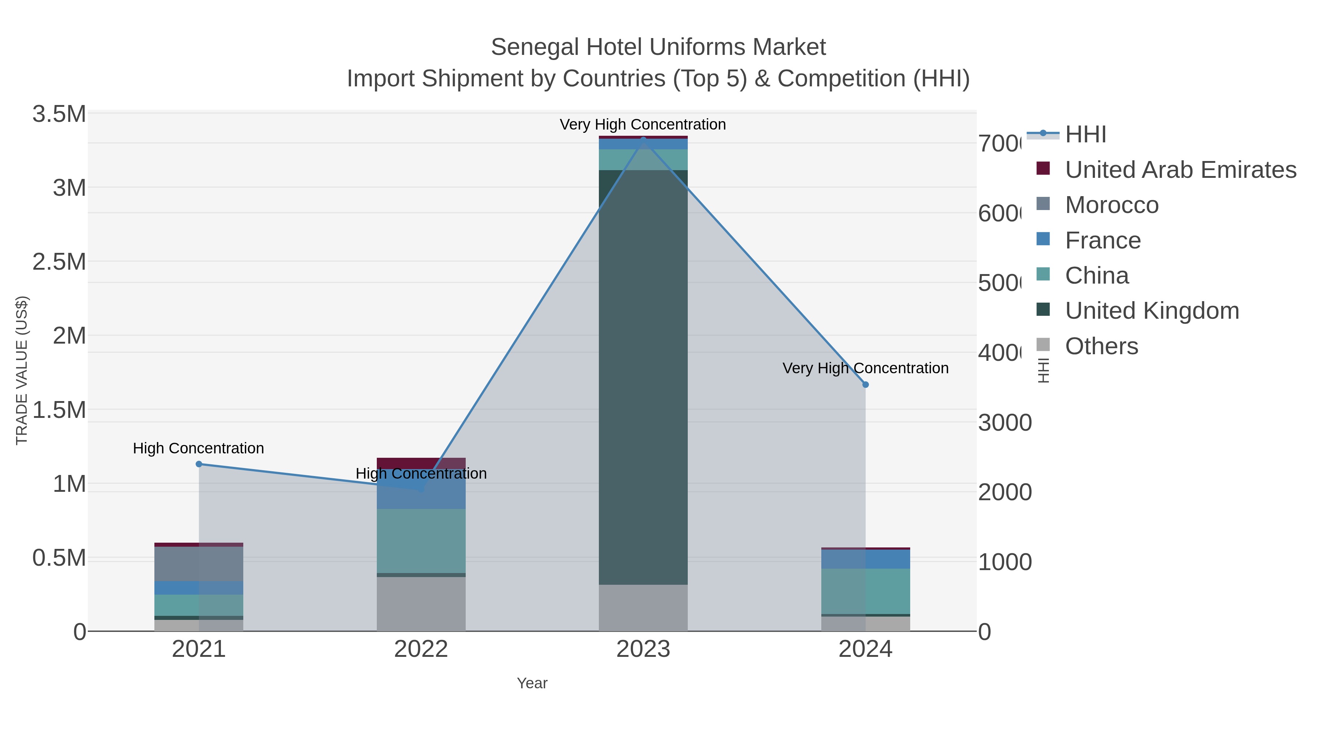Select the 2024 HHI data point
The height and width of the screenshot is (741, 1317).
click(865, 385)
